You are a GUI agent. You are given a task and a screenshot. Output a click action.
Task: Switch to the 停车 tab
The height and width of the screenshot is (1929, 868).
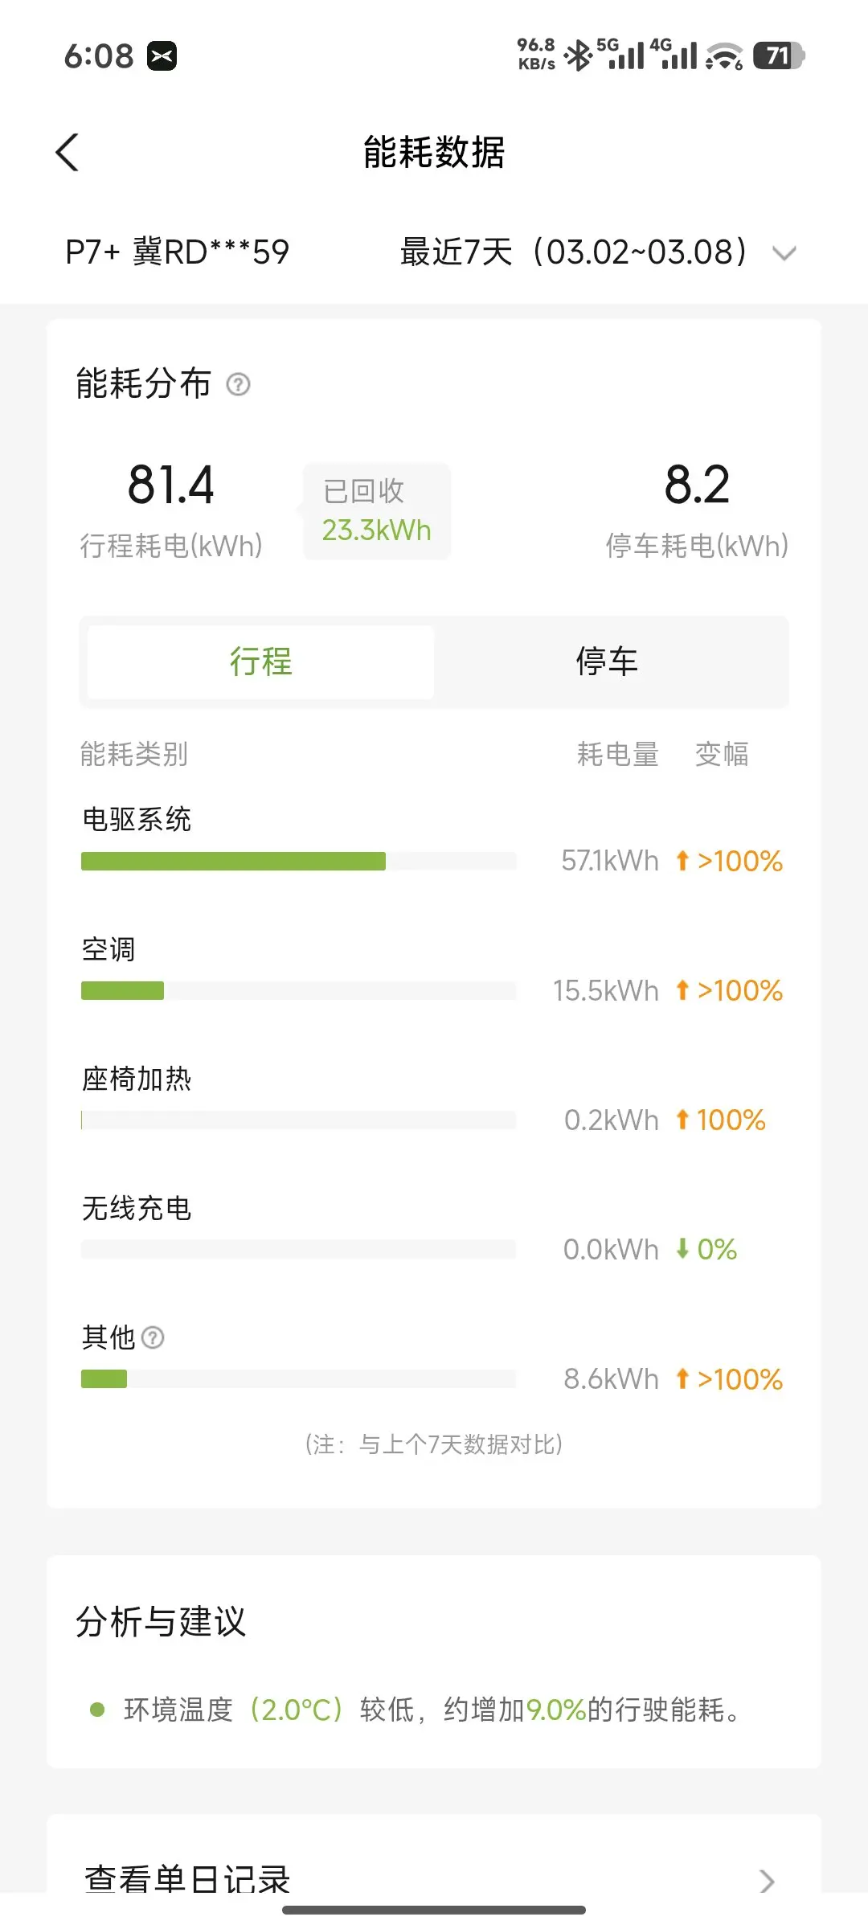[x=607, y=661]
